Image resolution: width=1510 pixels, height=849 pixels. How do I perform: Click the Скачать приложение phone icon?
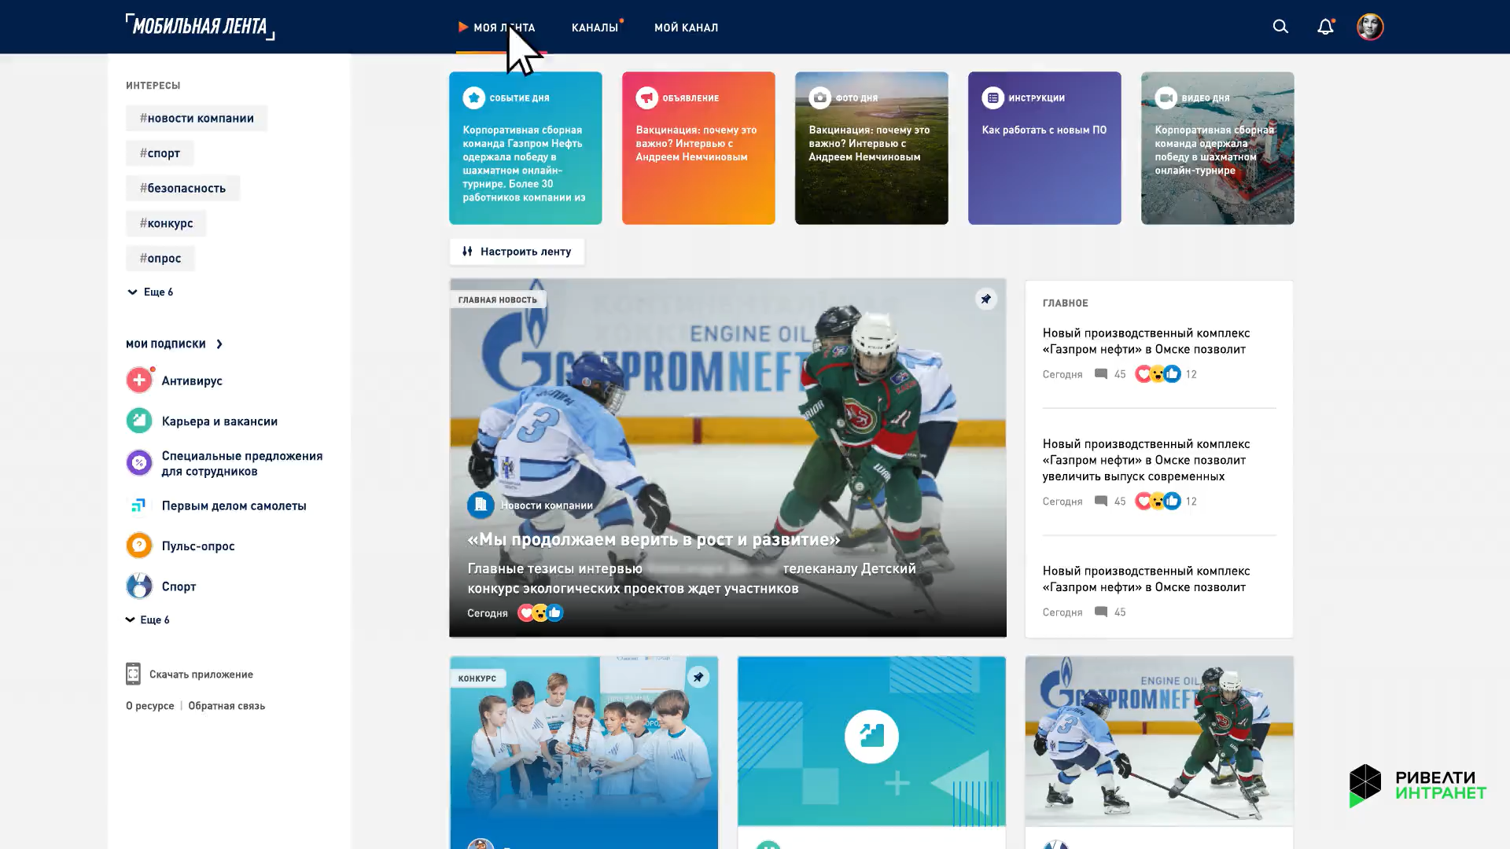tap(133, 674)
